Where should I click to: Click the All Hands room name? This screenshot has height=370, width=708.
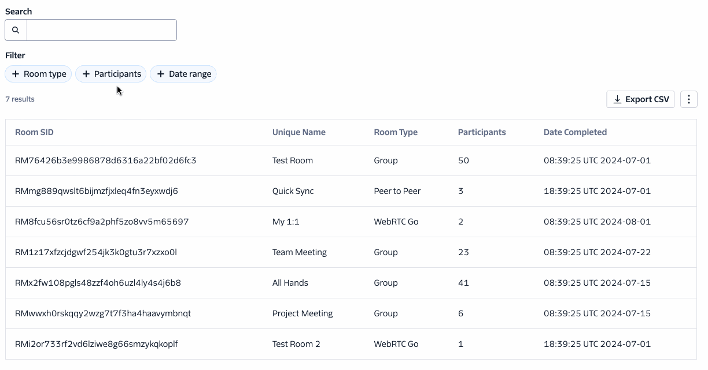coord(290,283)
